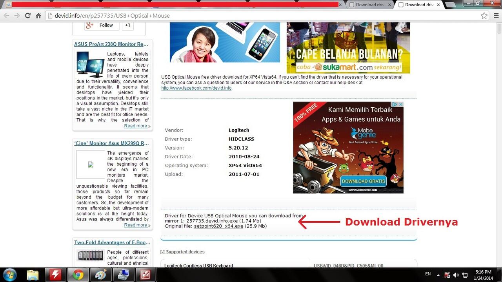
Task: Open the red K app in taskbar
Action: 146,275
